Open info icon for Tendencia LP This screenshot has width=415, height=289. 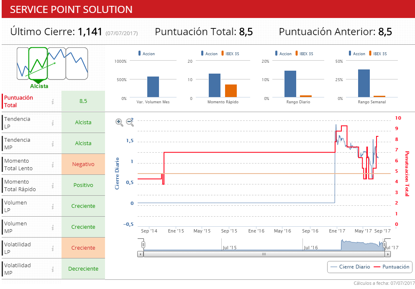53,123
